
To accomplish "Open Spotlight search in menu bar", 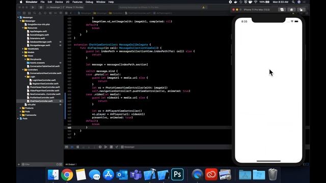I will point(293,2).
